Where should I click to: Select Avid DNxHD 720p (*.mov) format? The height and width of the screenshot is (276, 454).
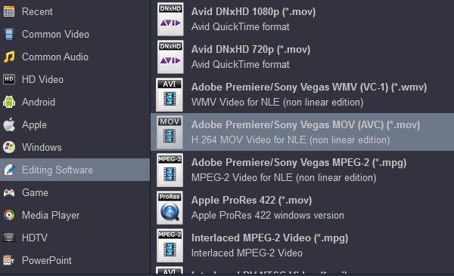[x=302, y=57]
